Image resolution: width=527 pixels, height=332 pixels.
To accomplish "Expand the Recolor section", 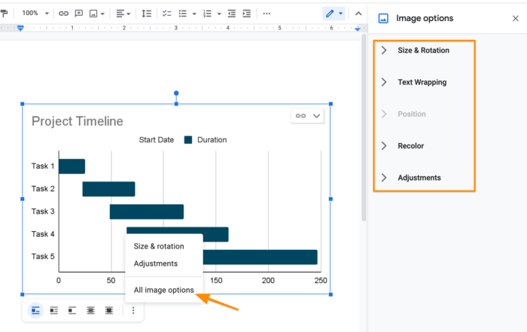I will (410, 146).
